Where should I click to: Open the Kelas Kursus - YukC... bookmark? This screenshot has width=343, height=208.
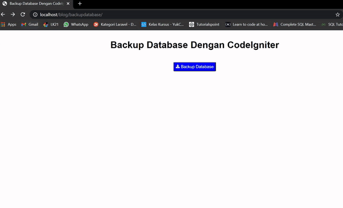[162, 25]
